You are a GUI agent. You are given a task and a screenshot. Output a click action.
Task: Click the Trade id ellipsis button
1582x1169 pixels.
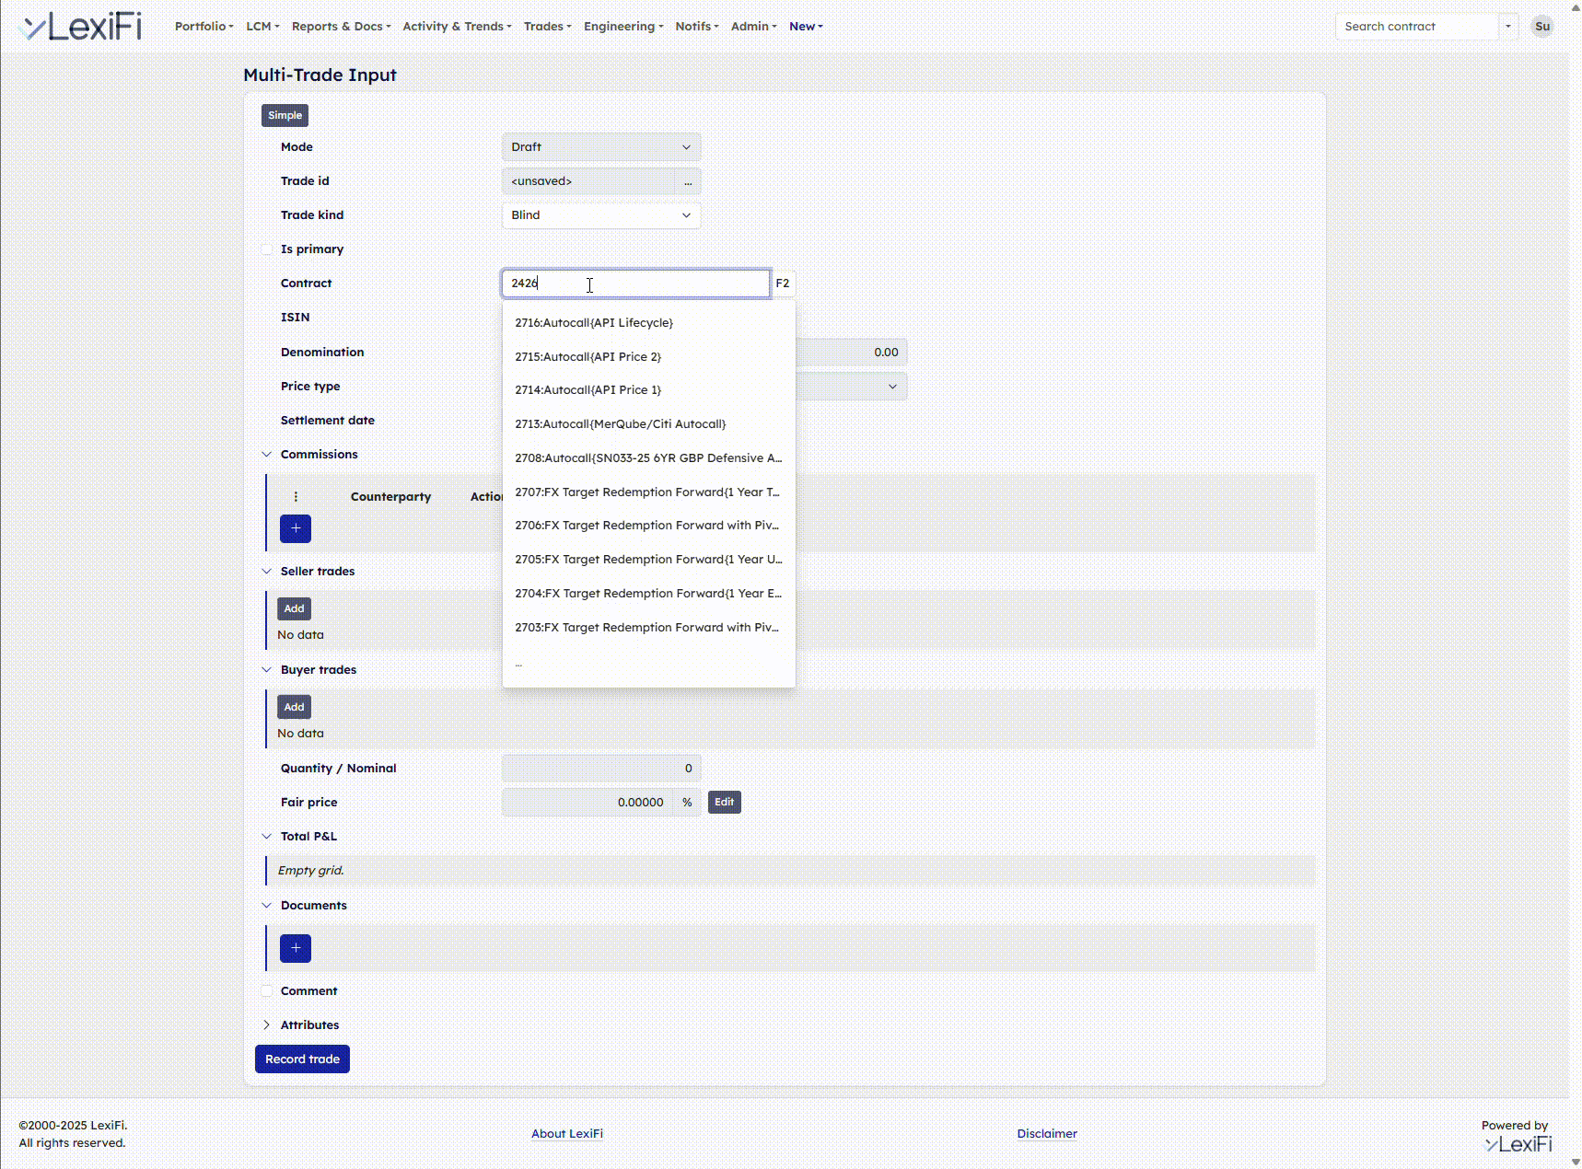pyautogui.click(x=688, y=181)
